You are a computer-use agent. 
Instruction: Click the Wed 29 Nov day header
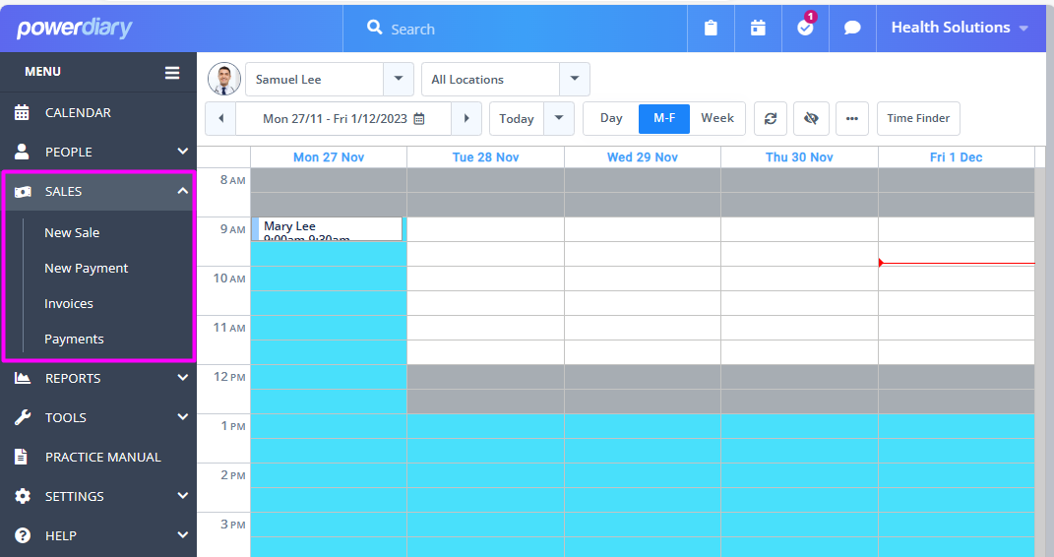pyautogui.click(x=643, y=157)
